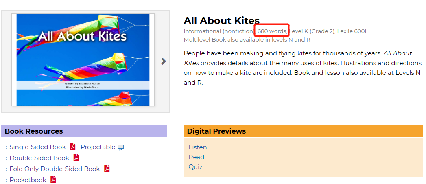Click Listen under Digital Previews
426x184 pixels.
click(x=198, y=147)
